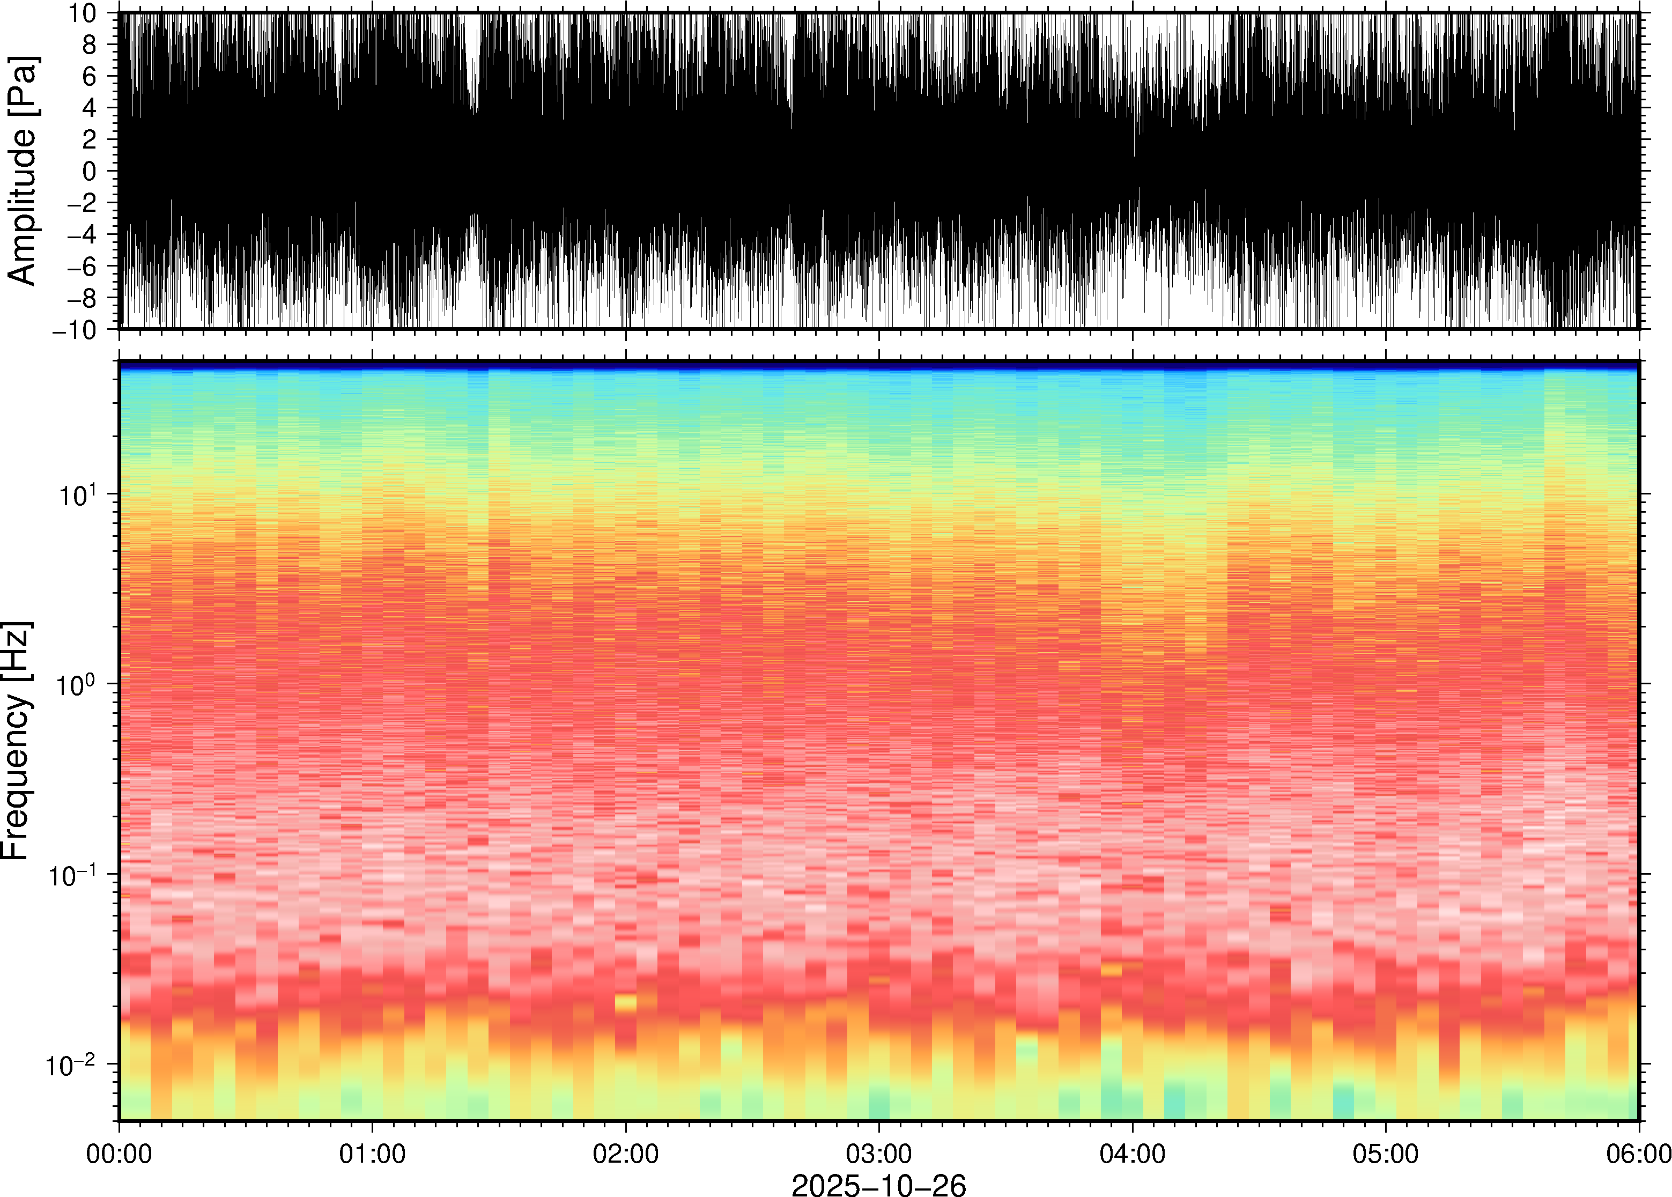
Task: Click the 01:00 time tick label
Action: coord(372,1154)
